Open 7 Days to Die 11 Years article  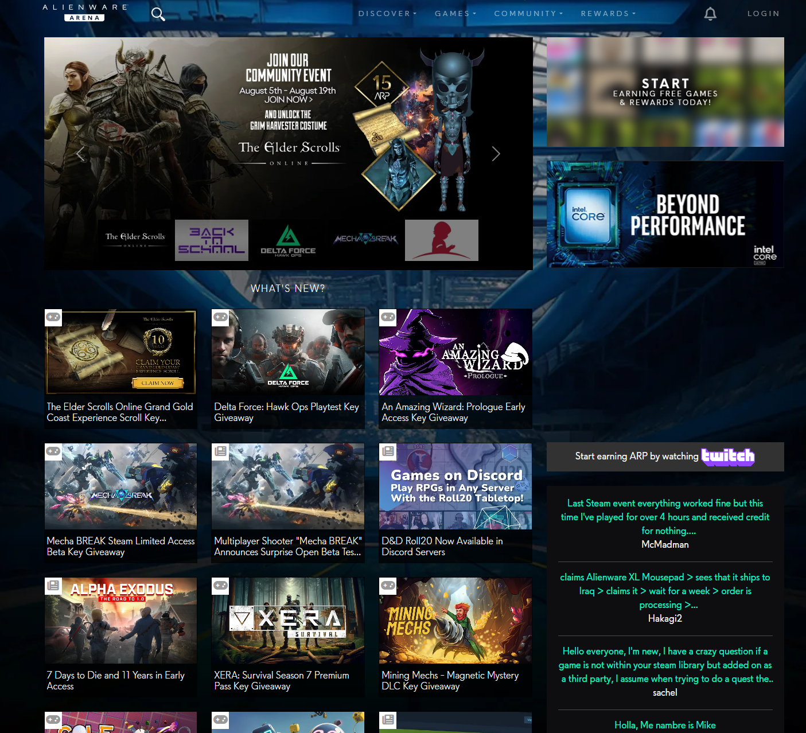pyautogui.click(x=115, y=681)
